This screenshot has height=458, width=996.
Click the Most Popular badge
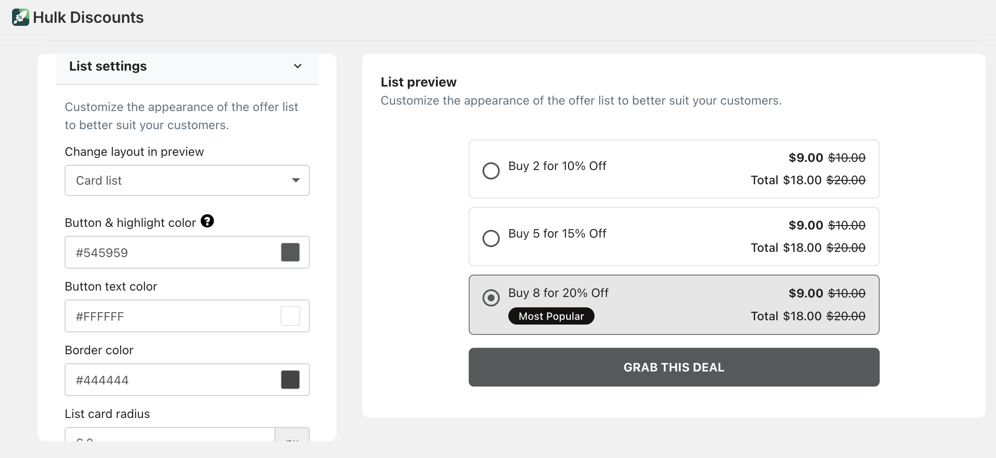pyautogui.click(x=551, y=316)
